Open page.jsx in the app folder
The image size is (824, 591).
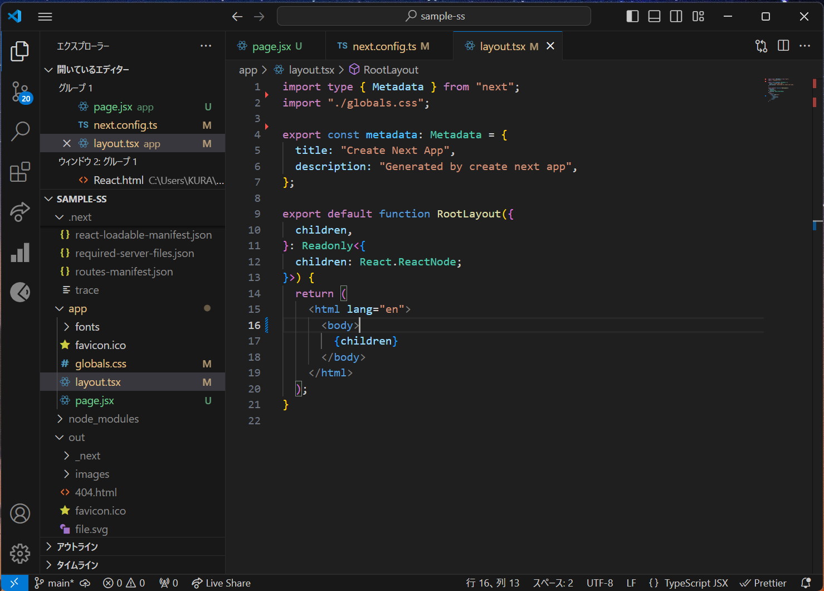point(133,400)
